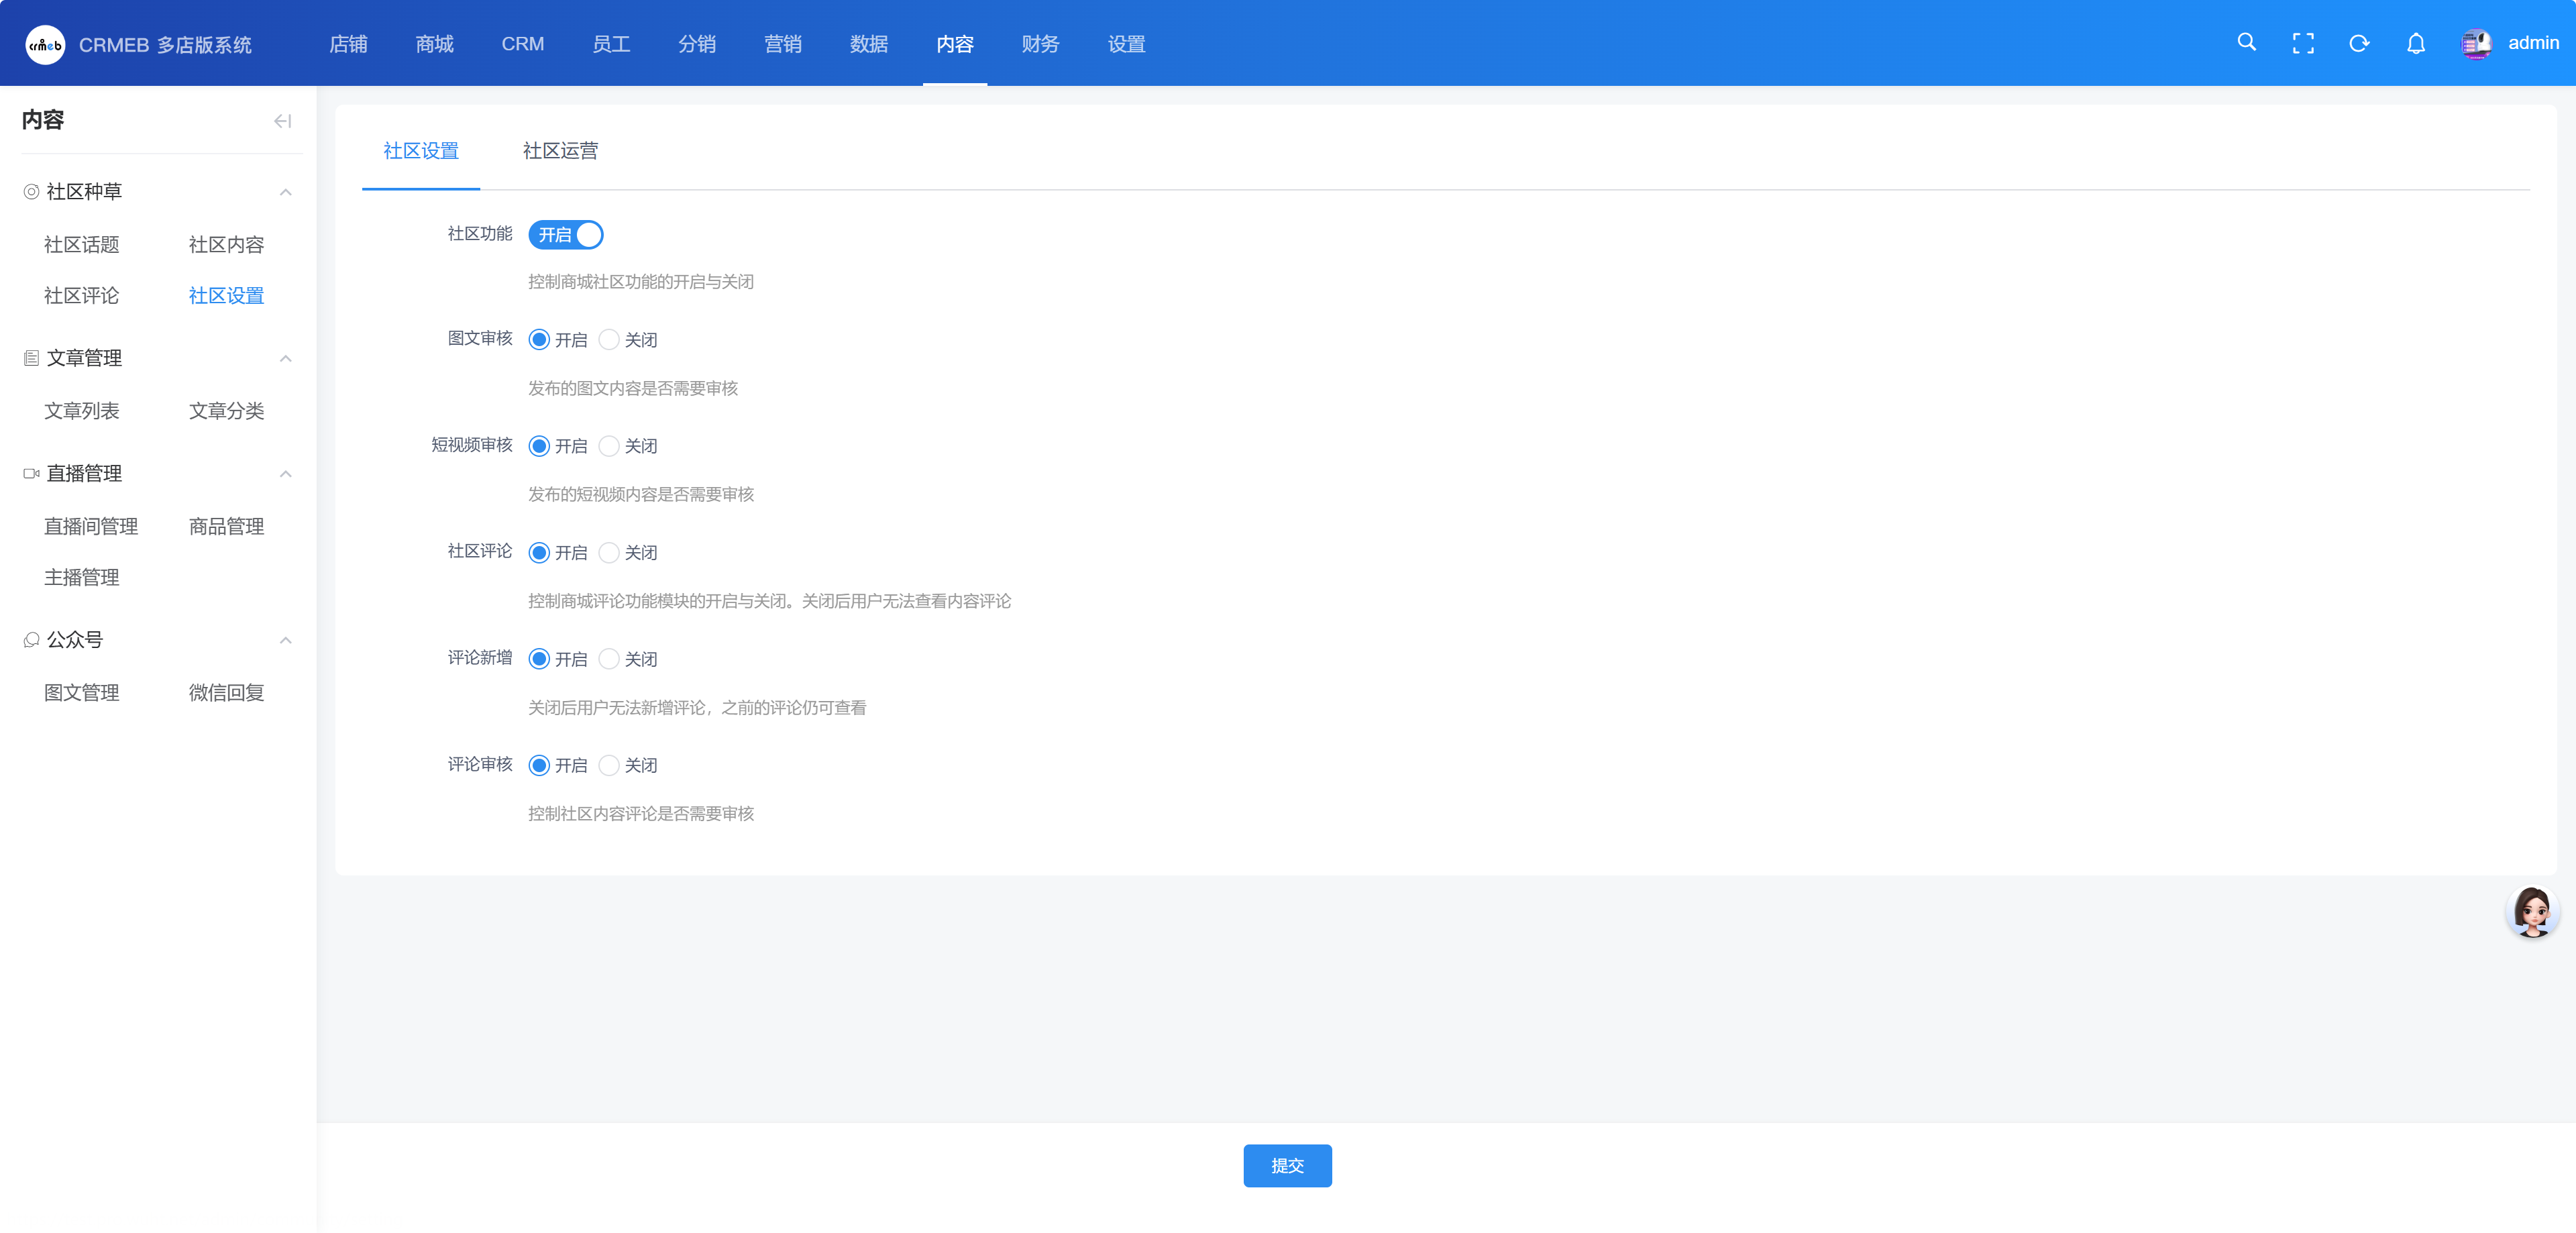
Task: Collapse the 社区种草 menu group
Action: pyautogui.click(x=285, y=192)
